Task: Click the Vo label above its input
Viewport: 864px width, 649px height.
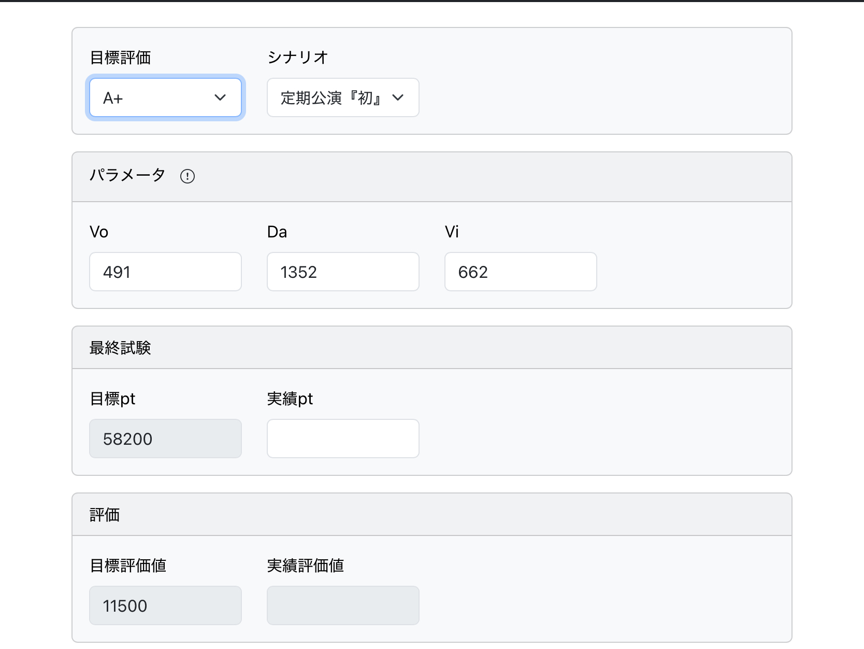Action: pyautogui.click(x=99, y=232)
